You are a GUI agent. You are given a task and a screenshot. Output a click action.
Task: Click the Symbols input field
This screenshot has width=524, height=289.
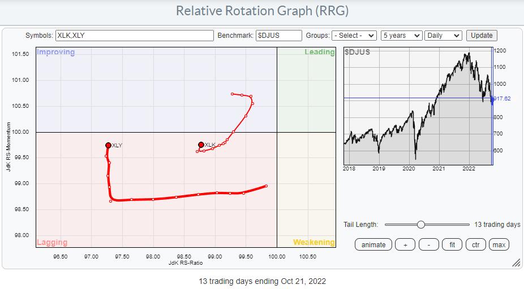pos(134,36)
